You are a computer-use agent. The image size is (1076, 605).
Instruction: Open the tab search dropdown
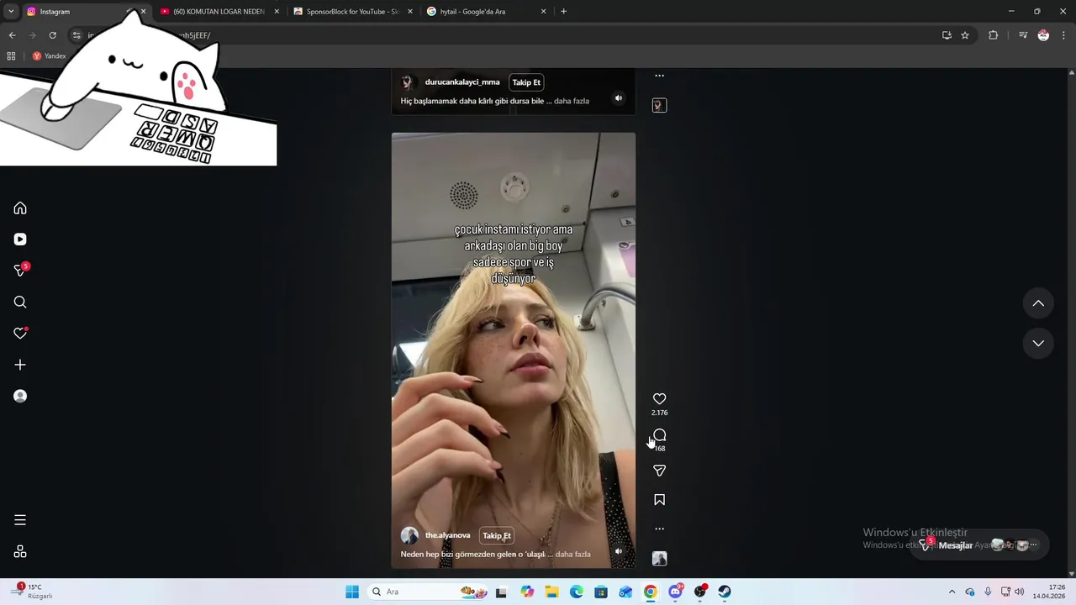[x=11, y=12]
